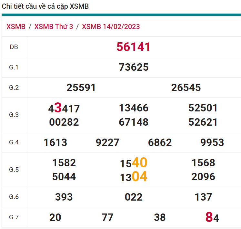Click the G.5 number 1304 with orange digits

point(134,177)
